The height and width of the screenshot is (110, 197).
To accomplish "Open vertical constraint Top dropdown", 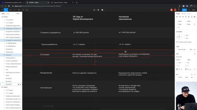I will coord(187,38).
